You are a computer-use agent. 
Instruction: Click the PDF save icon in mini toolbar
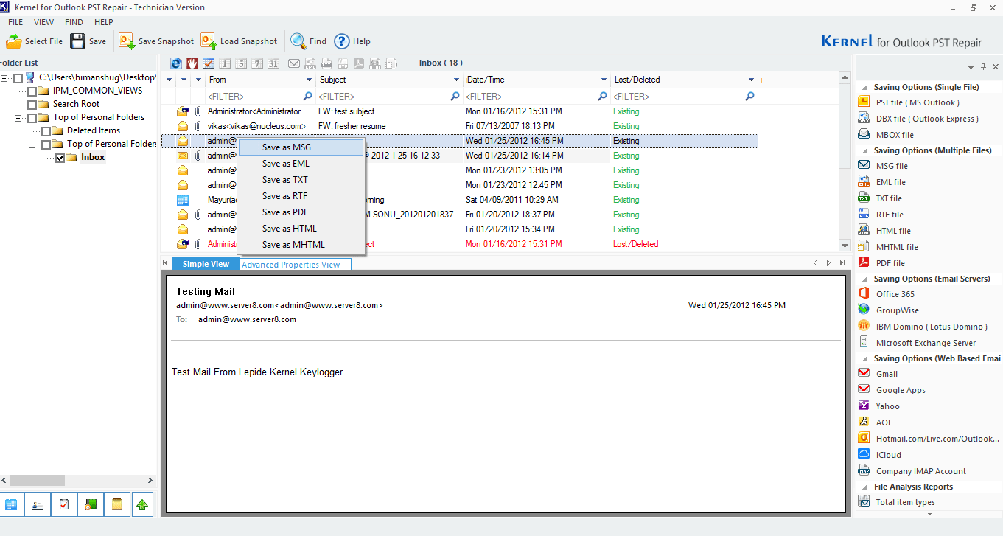point(359,63)
